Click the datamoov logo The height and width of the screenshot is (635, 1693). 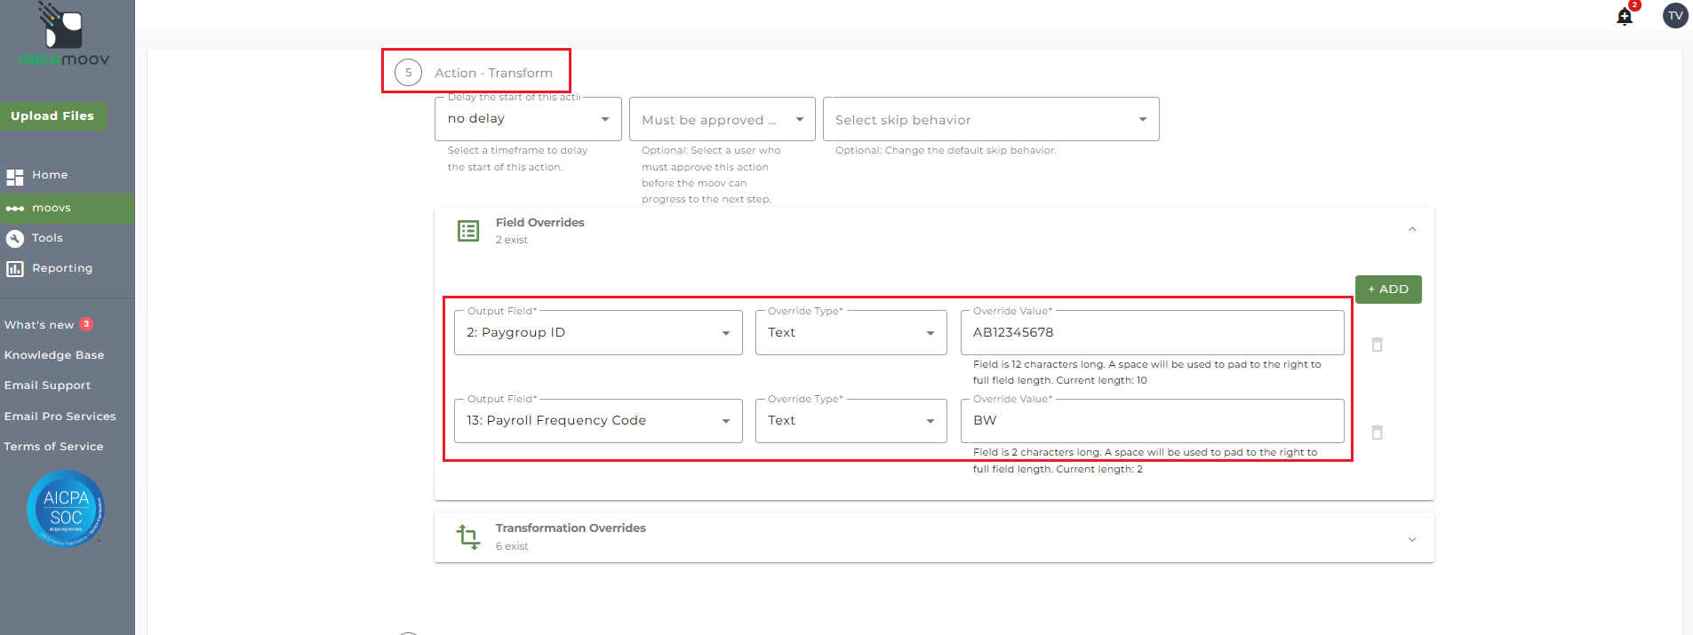[64, 36]
